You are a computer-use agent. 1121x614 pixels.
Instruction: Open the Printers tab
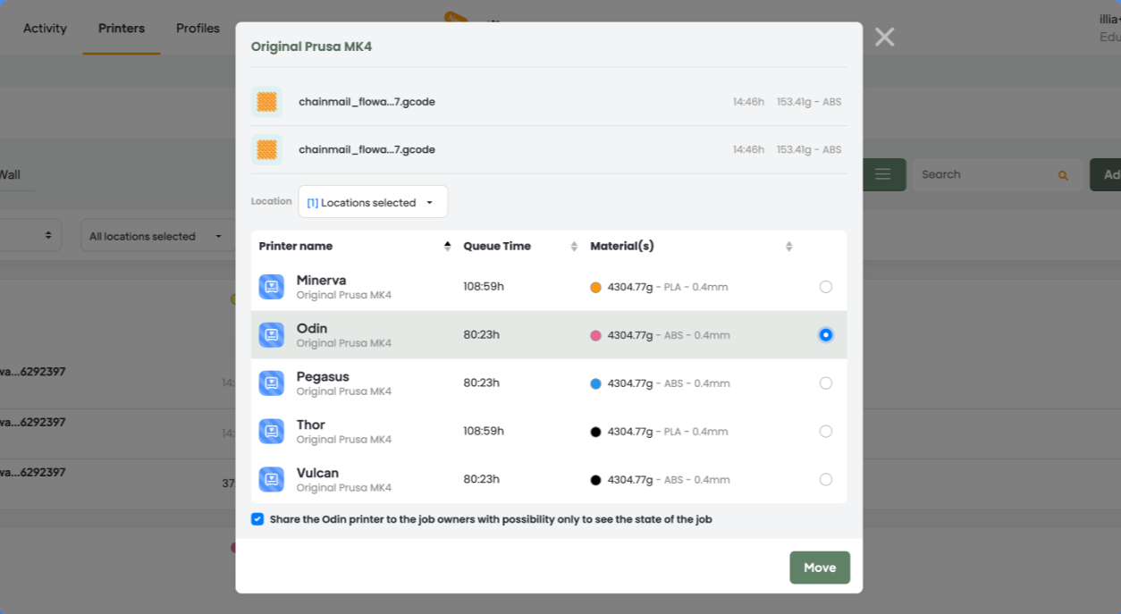[x=122, y=29]
